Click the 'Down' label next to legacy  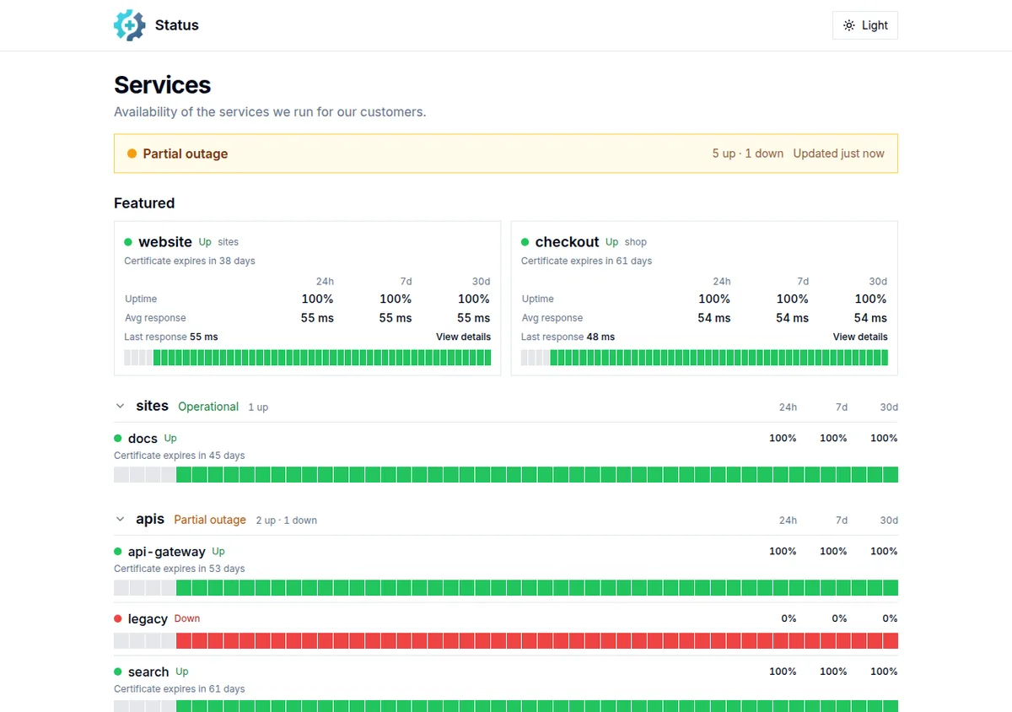point(187,618)
